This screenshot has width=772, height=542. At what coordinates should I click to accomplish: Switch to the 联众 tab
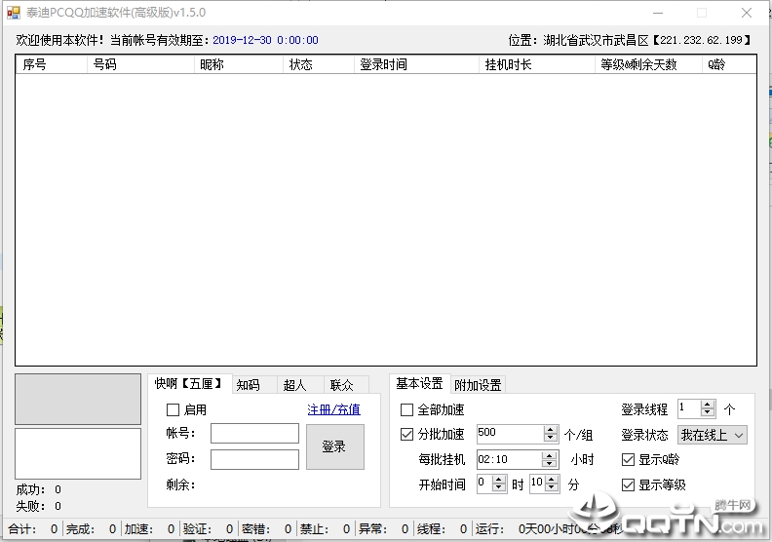pos(346,385)
